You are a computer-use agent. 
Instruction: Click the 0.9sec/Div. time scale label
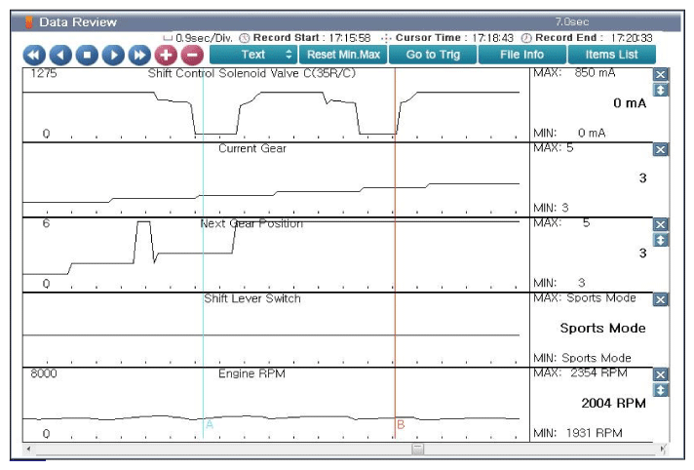tap(204, 38)
